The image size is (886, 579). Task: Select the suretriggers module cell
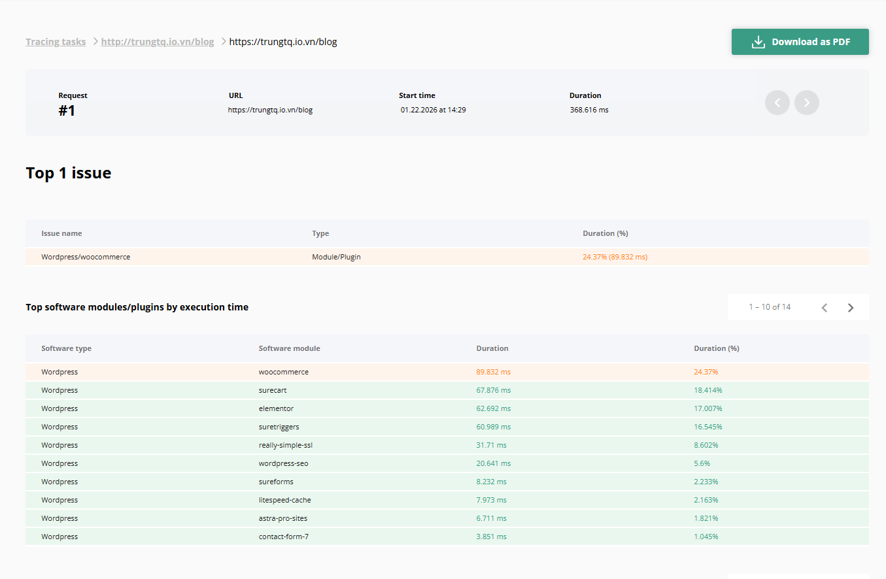pyautogui.click(x=279, y=427)
